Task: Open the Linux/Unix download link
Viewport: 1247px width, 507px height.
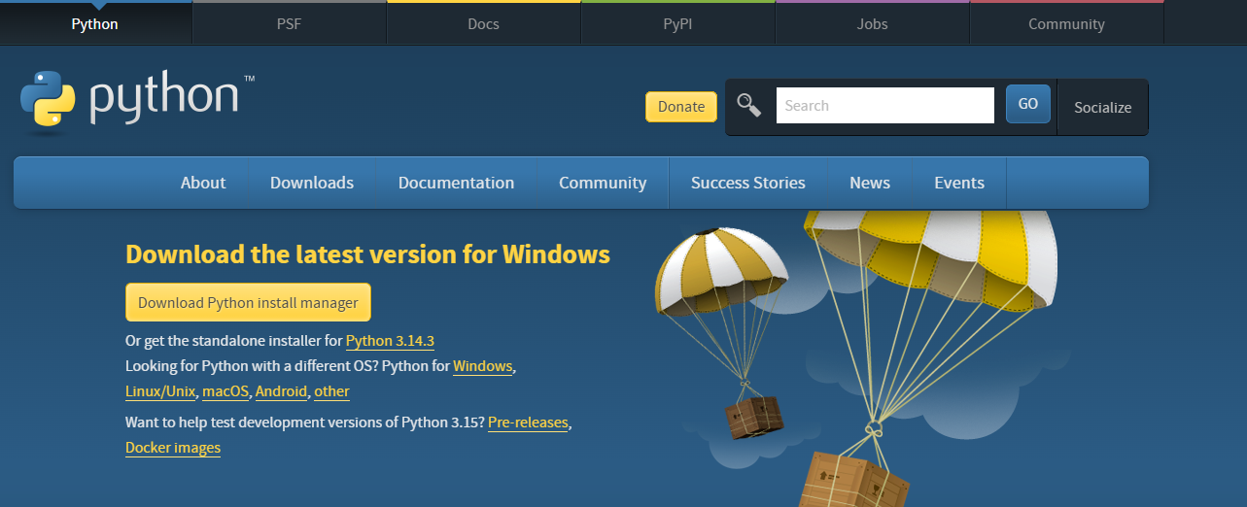Action: pos(161,391)
